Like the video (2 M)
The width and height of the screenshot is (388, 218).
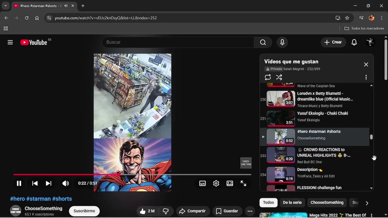pos(148,211)
